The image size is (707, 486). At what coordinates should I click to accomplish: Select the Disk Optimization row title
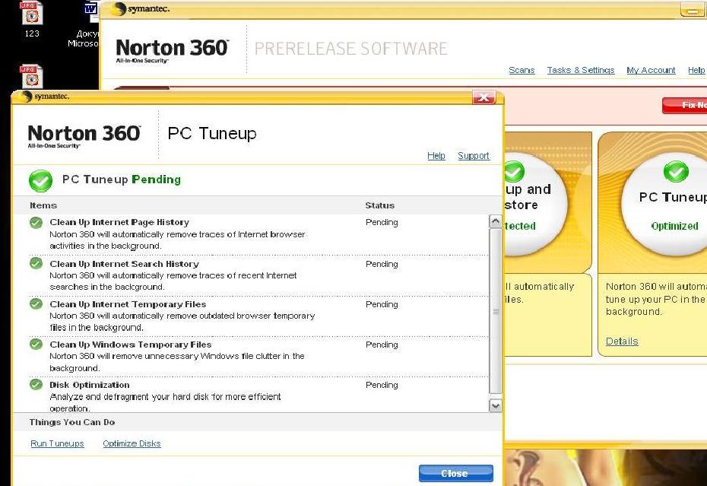(x=90, y=385)
